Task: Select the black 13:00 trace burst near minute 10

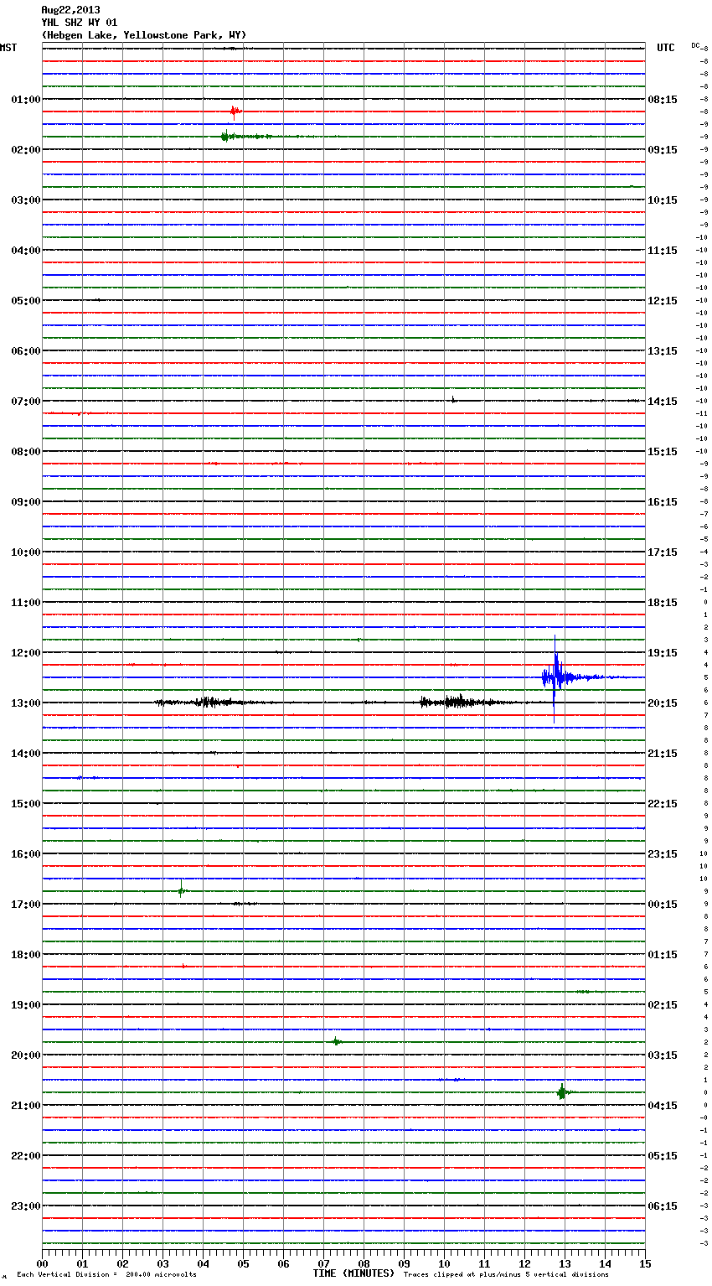Action: pos(457,702)
